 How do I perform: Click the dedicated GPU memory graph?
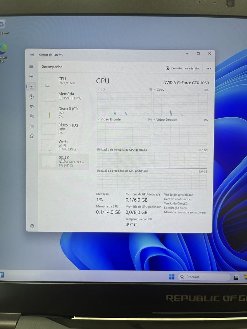click(152, 160)
